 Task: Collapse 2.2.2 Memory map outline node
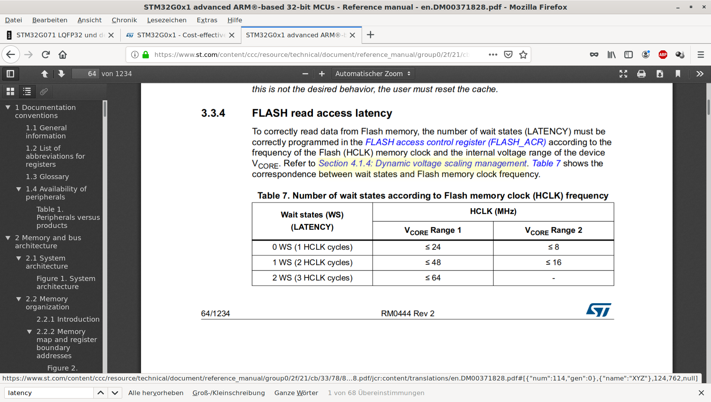(x=29, y=331)
